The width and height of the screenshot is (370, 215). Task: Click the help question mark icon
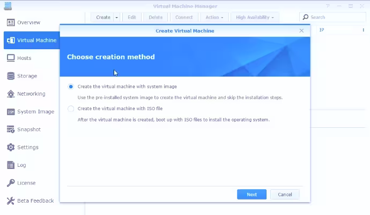(328, 6)
